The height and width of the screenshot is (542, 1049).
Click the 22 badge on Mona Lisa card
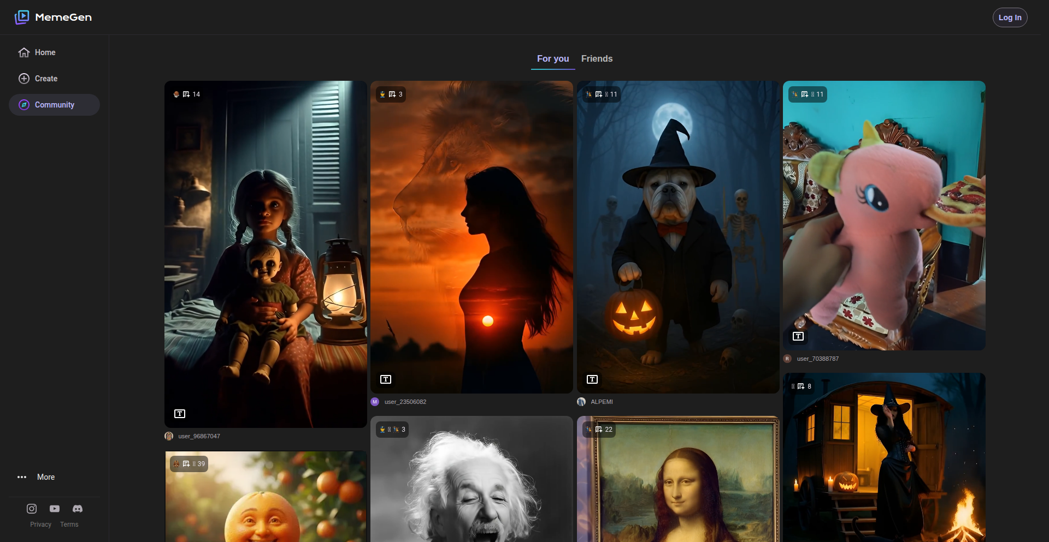599,430
